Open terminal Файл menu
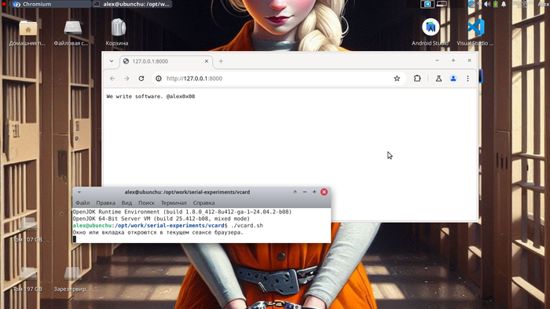550x309 pixels. click(x=82, y=202)
